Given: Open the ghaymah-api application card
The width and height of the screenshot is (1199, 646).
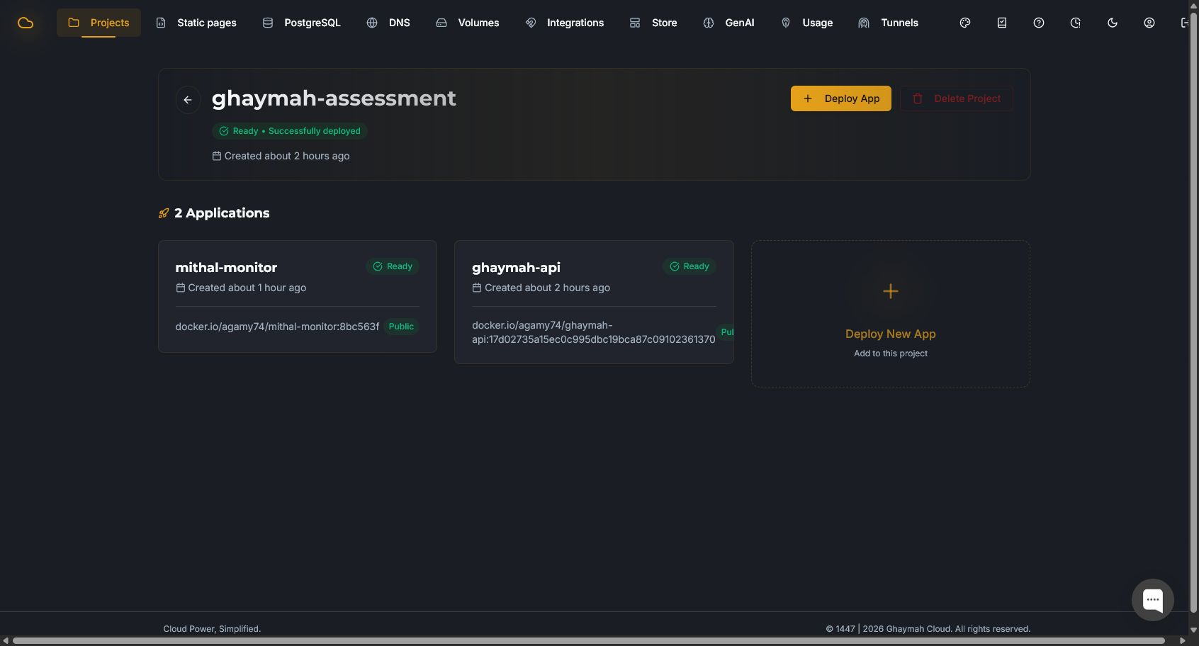Looking at the screenshot, I should (x=594, y=302).
